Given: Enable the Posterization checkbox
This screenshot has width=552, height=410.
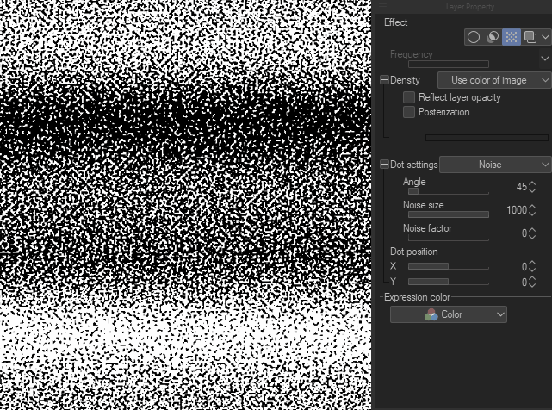Looking at the screenshot, I should coord(409,112).
